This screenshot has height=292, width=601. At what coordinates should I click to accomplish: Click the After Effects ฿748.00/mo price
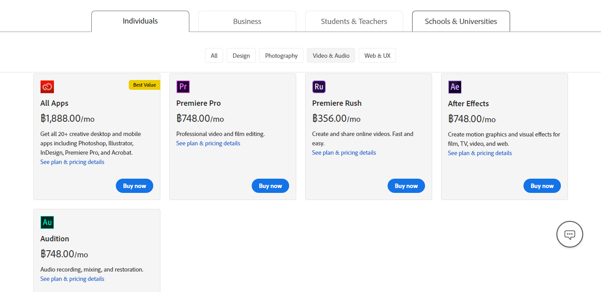(x=472, y=119)
